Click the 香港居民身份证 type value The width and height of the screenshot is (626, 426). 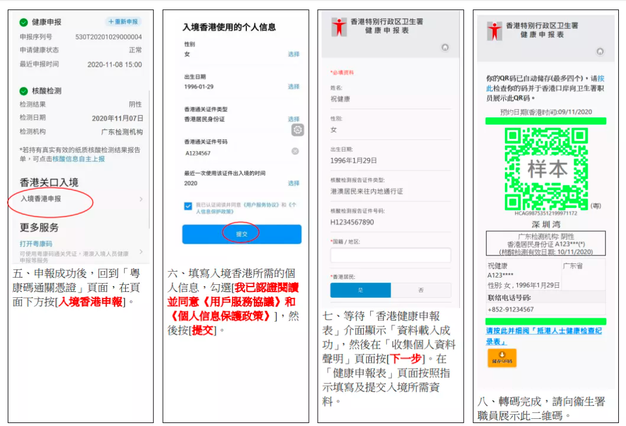[x=204, y=119]
